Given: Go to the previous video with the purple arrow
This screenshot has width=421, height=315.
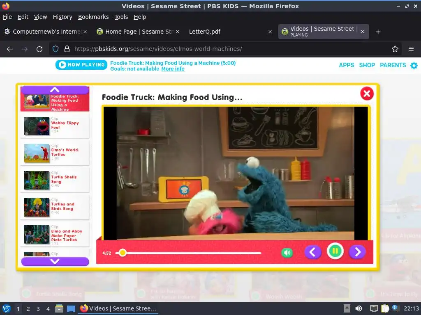Looking at the screenshot, I should pyautogui.click(x=313, y=252).
